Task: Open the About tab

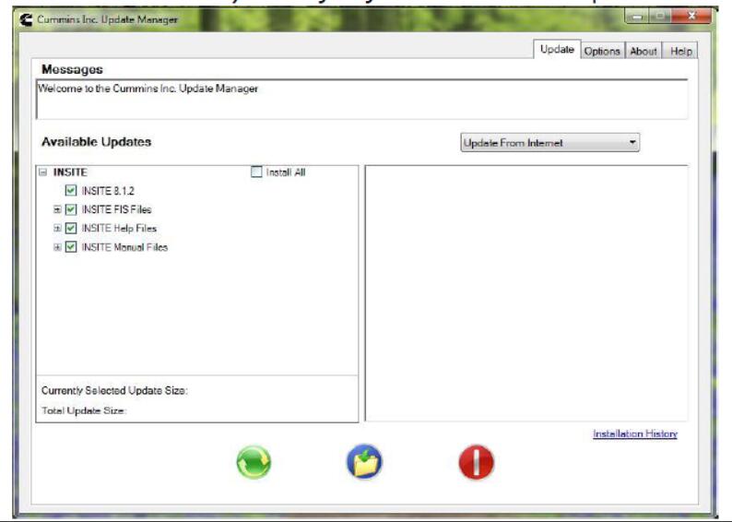Action: pos(643,51)
